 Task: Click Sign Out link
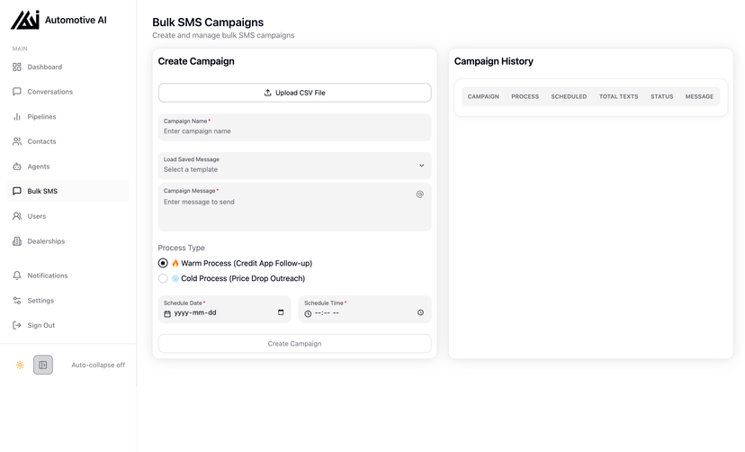[68, 326]
